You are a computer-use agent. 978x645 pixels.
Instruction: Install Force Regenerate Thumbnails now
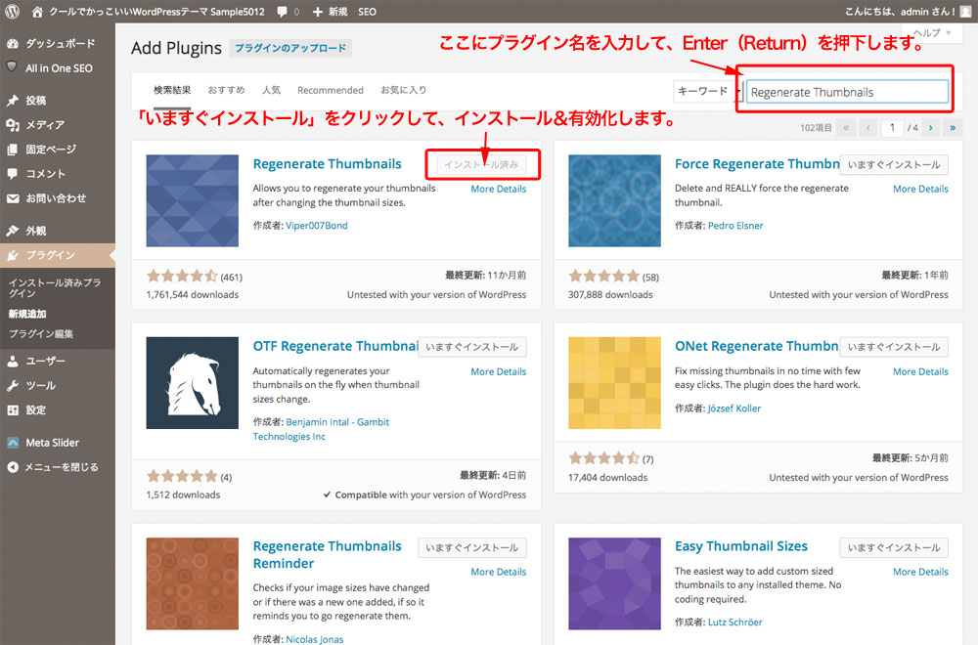pos(894,164)
